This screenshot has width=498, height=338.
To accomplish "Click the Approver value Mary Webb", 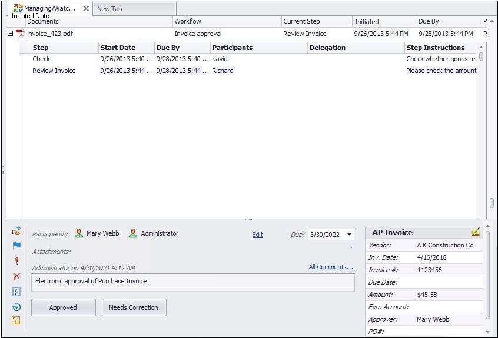I will 433,319.
